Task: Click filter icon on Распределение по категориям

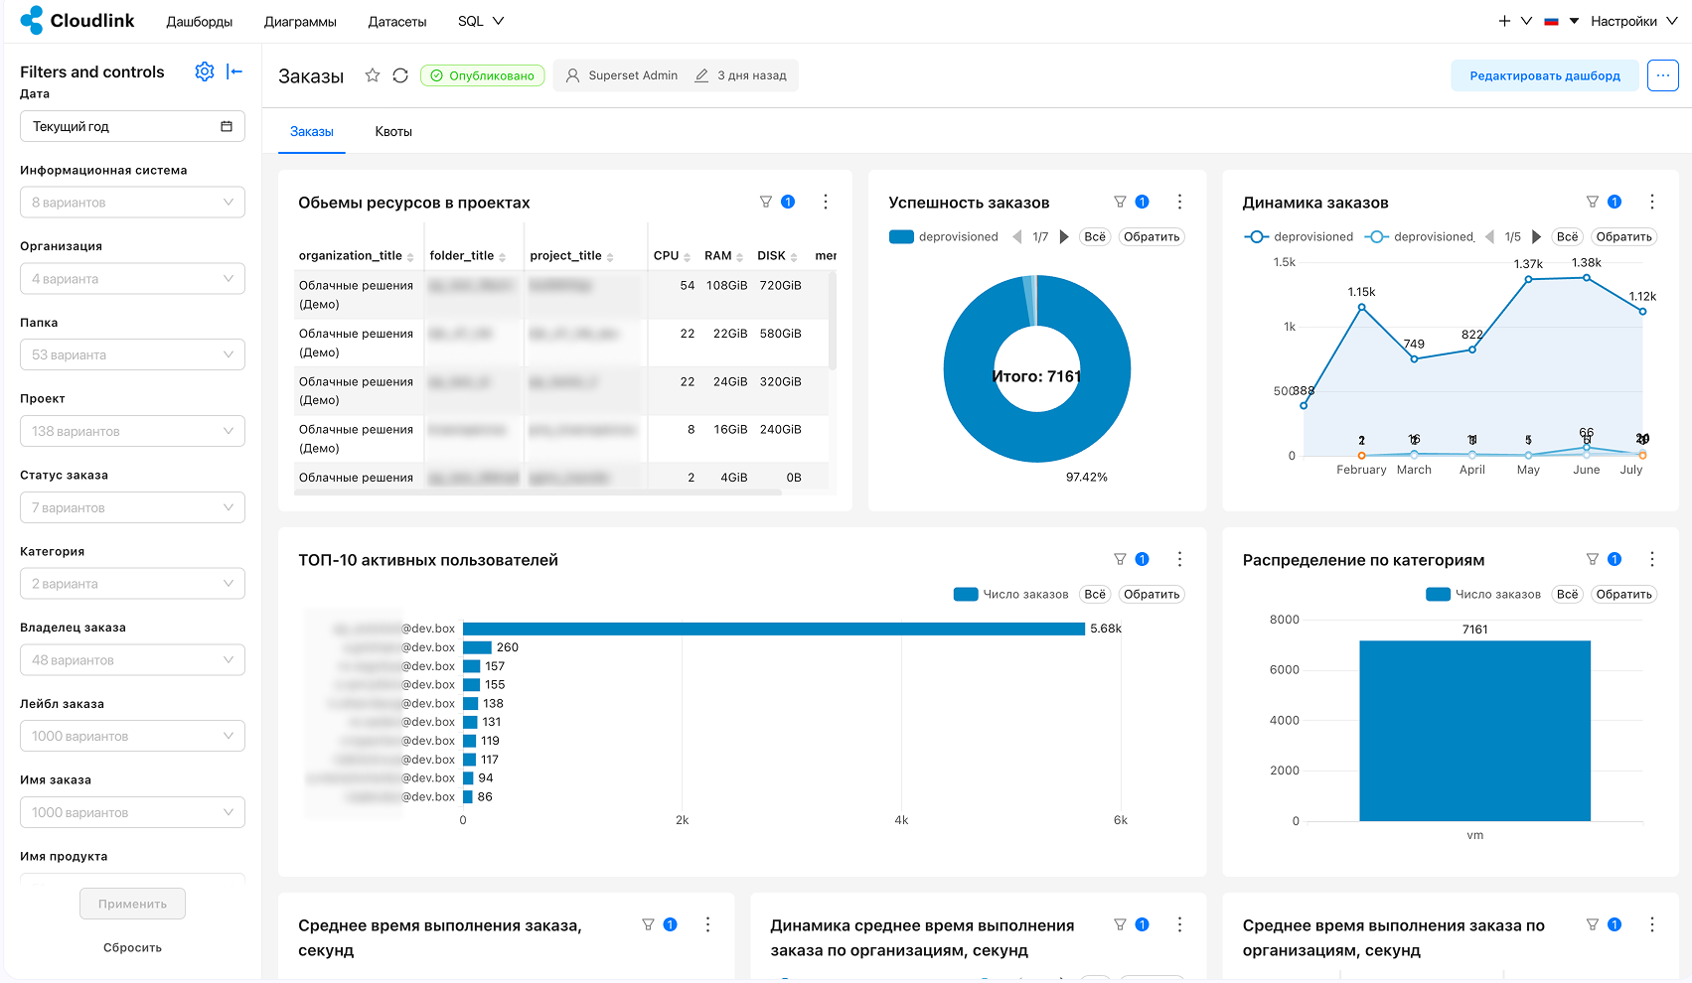Action: click(x=1593, y=559)
